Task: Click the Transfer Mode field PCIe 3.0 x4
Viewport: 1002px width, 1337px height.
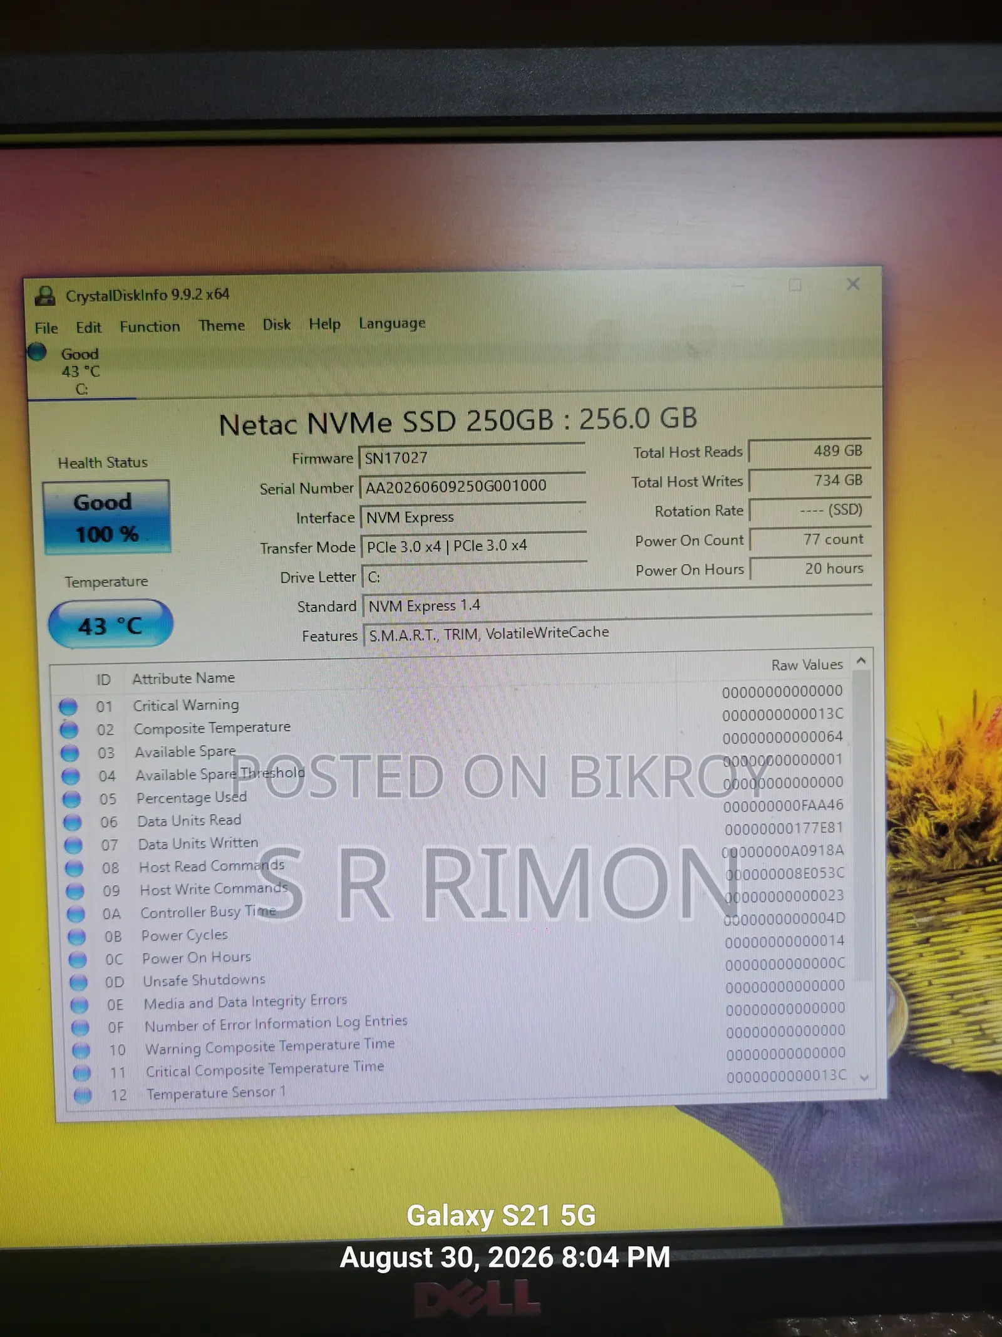Action: [475, 546]
